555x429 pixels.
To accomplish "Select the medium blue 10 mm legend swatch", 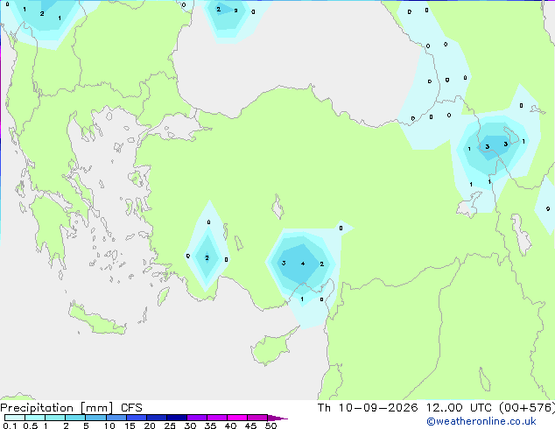I will [x=116, y=418].
